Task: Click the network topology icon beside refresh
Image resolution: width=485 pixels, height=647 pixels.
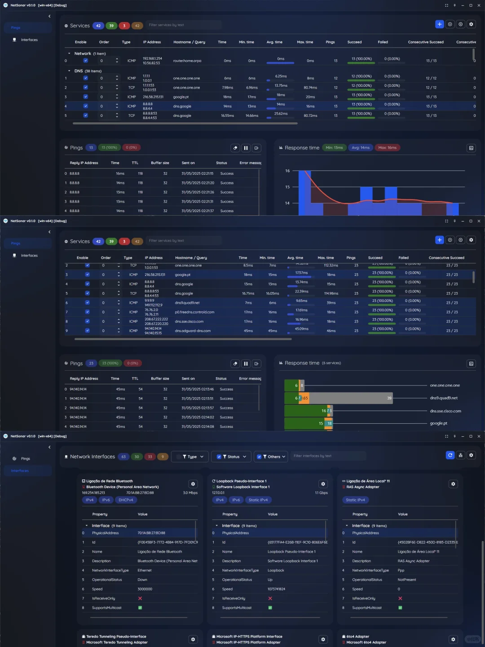Action: (460, 455)
